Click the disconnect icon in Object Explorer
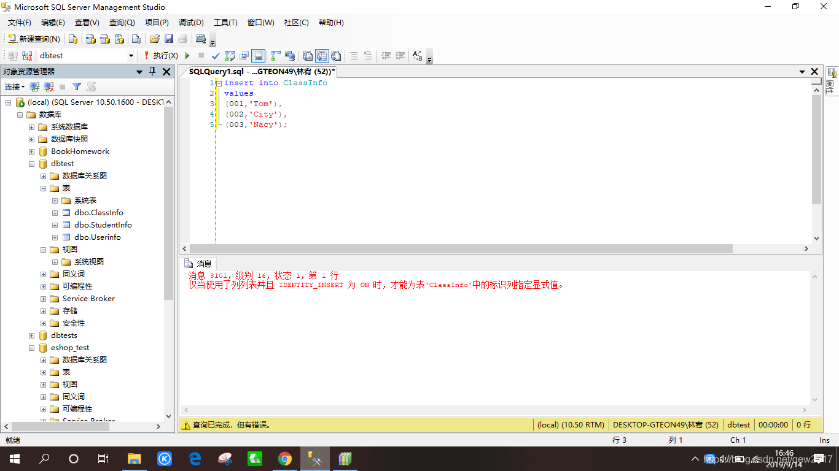The width and height of the screenshot is (839, 471). 49,87
